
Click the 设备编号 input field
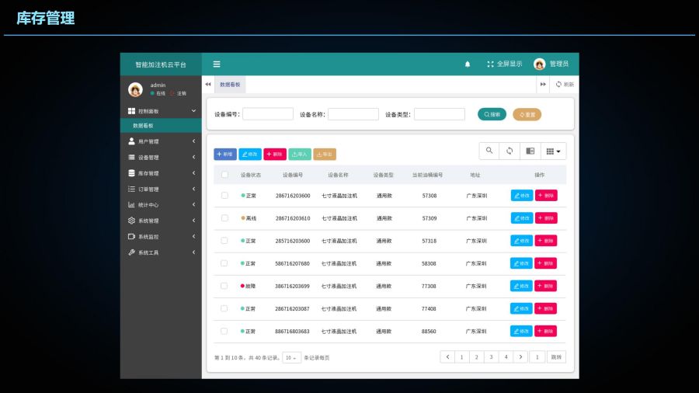[x=268, y=114]
